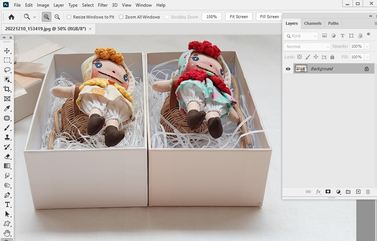Delete layer via trash icon
The width and height of the screenshot is (377, 241).
(x=368, y=192)
